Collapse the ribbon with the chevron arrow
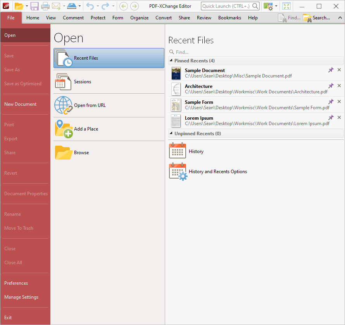Screen dimensions: 345x325 pos(340,18)
